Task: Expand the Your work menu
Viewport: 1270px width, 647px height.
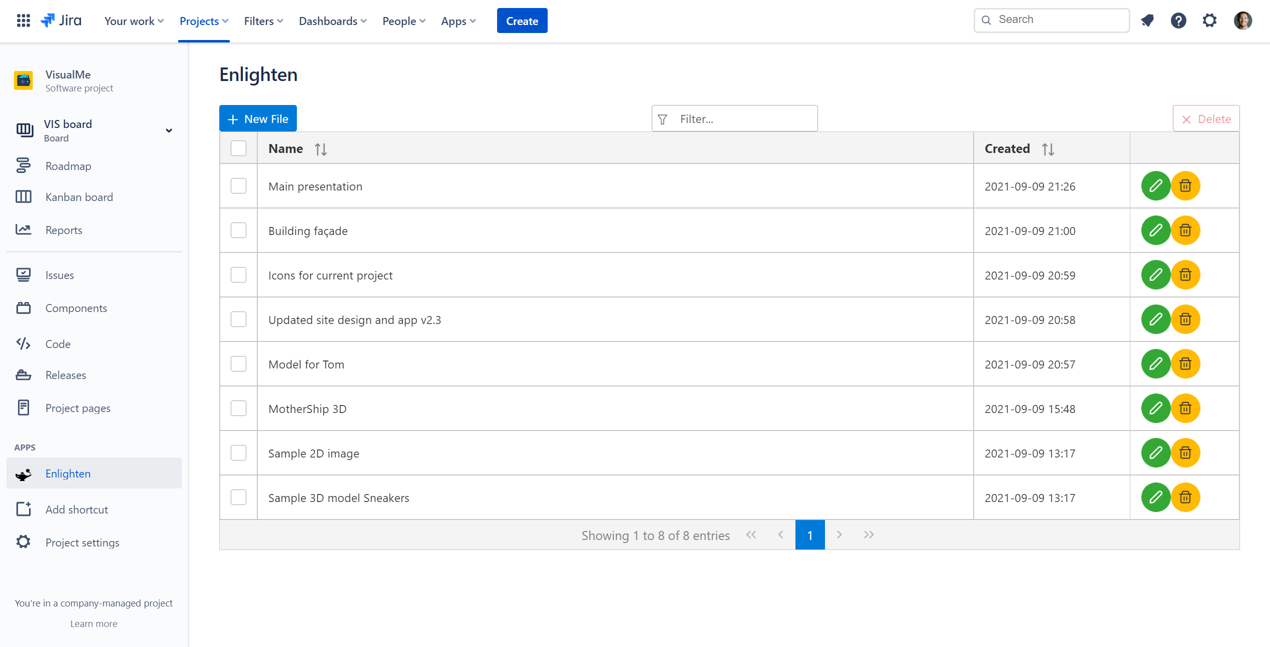Action: click(134, 21)
